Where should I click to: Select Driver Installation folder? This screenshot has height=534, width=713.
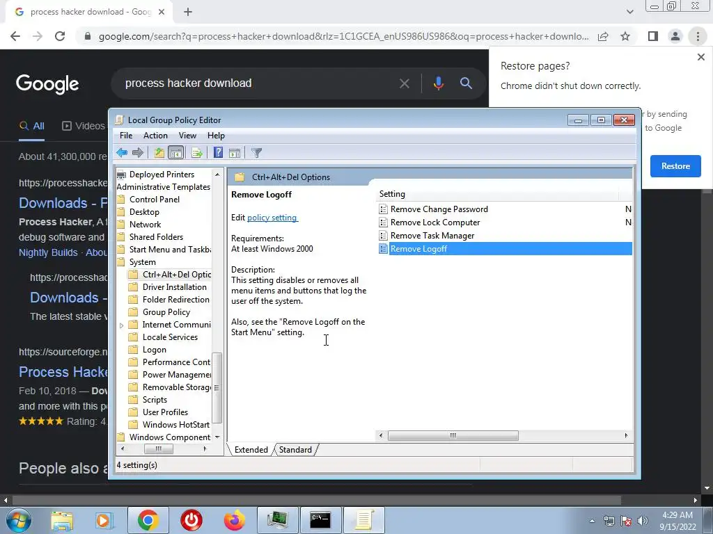coord(174,287)
